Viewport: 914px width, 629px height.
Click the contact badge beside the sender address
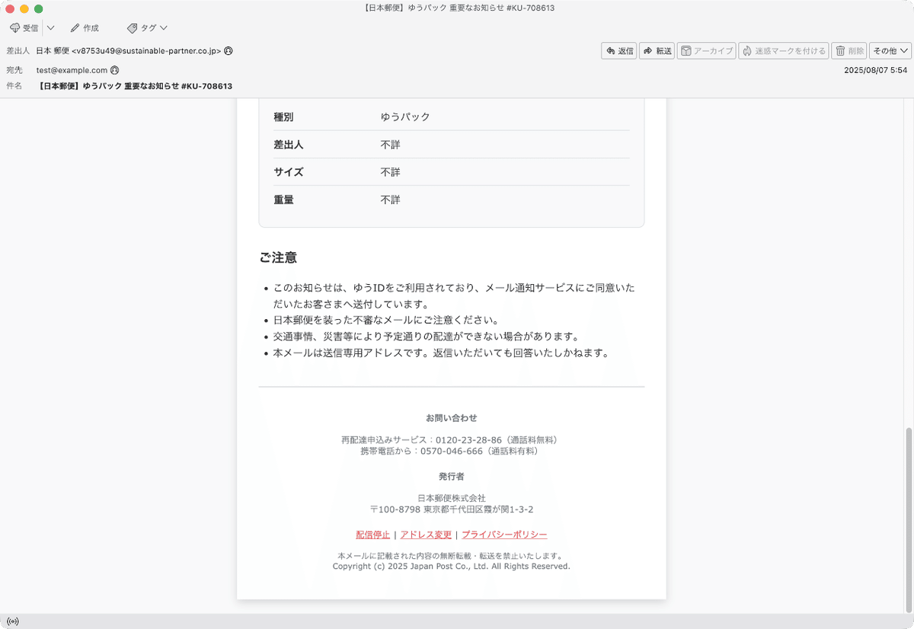pyautogui.click(x=228, y=50)
